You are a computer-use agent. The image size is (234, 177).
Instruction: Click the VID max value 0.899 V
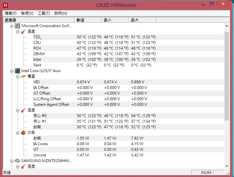pyautogui.click(x=137, y=82)
